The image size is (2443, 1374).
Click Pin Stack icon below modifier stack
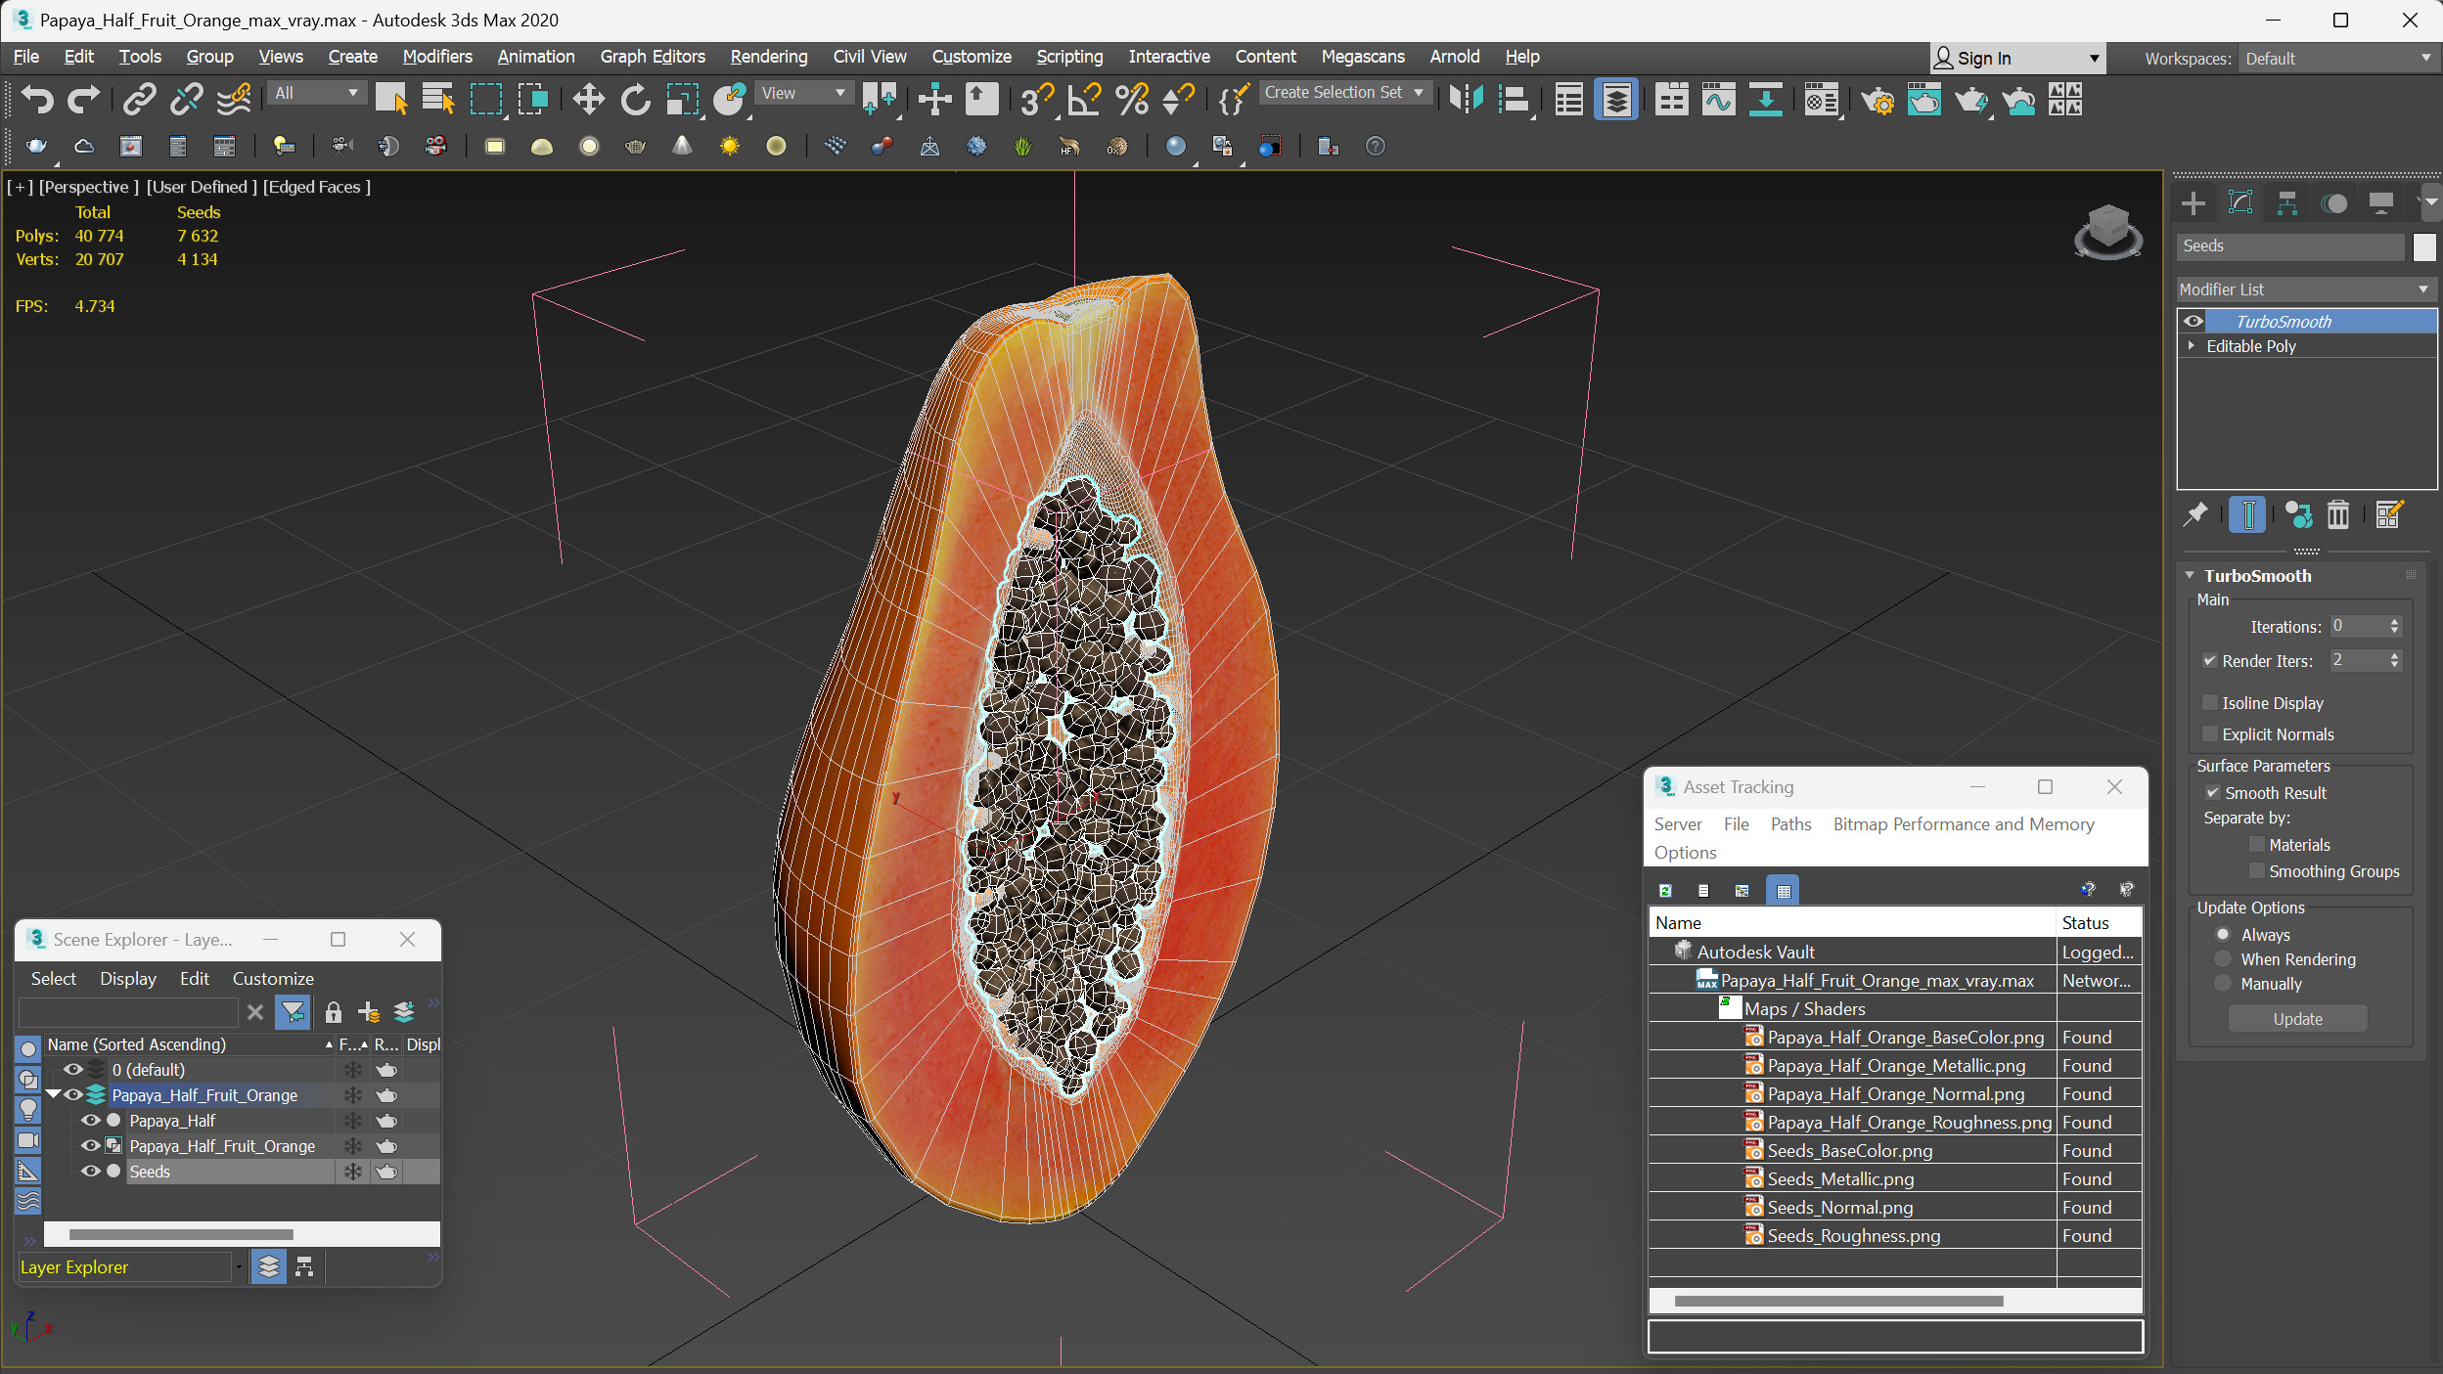click(2195, 514)
